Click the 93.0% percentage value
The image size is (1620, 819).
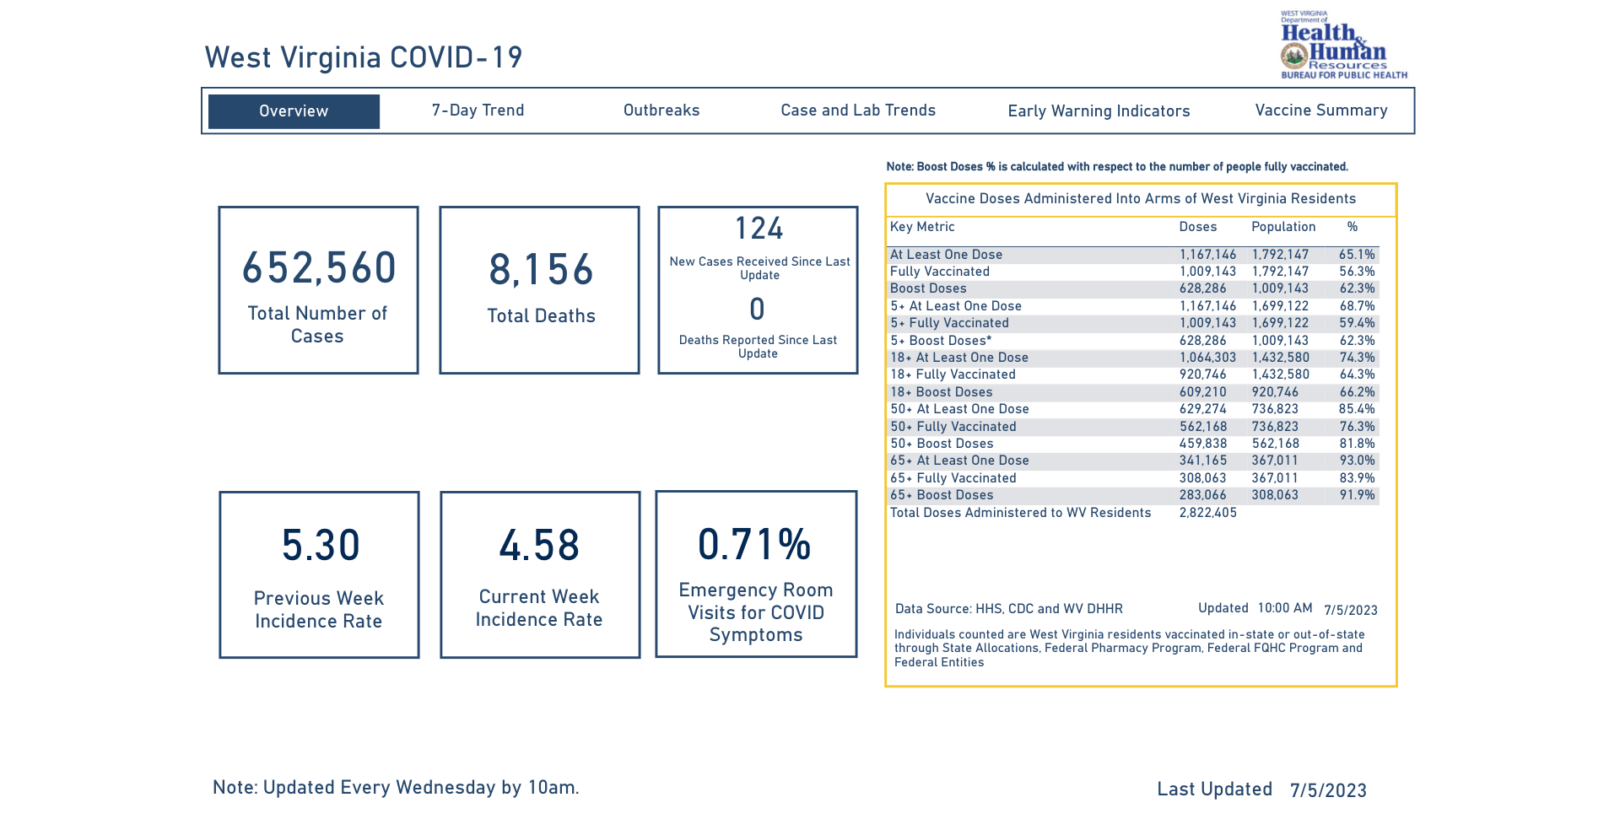click(x=1357, y=461)
